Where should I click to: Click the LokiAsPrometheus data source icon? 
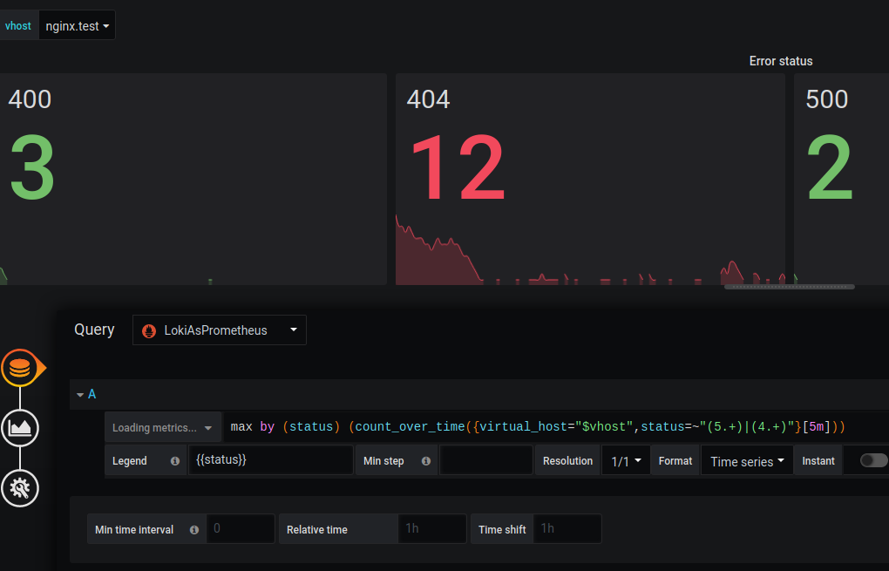pos(149,330)
